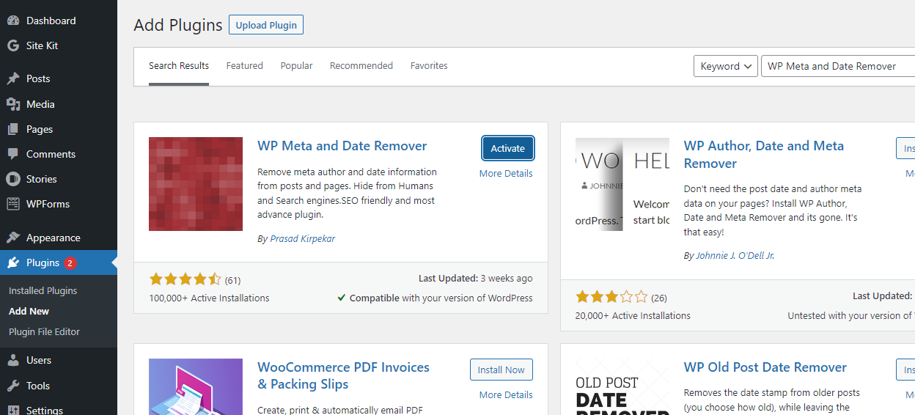
Task: Click 'Last Updated: 3 weeks ago' text
Action: pos(476,279)
